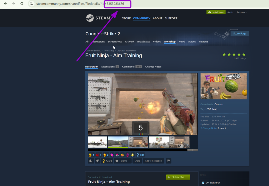The height and width of the screenshot is (186, 269).
Task: Click the Share button
Action: [x=137, y=161]
